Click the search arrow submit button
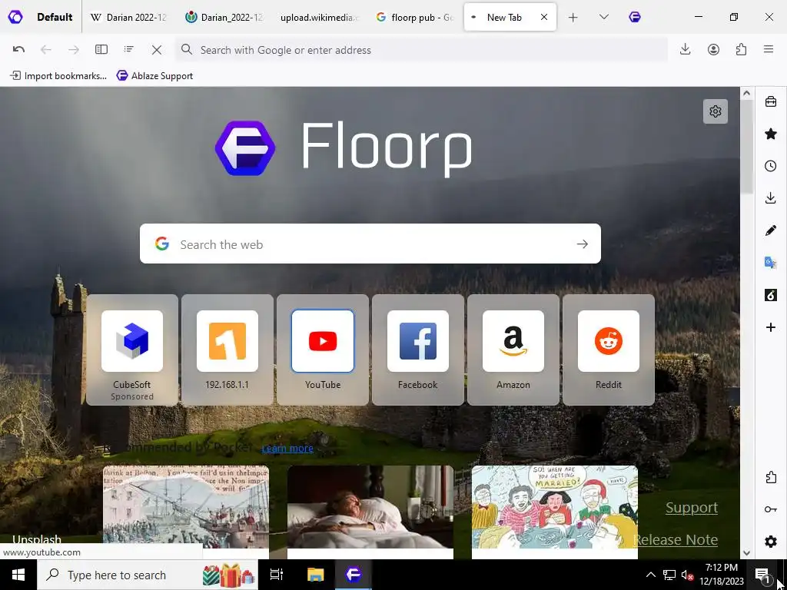787x590 pixels. pos(583,244)
